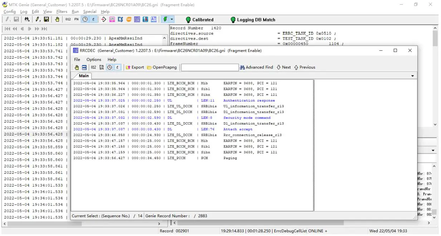Open the Filters menu
441x236 pixels.
click(x=62, y=11)
